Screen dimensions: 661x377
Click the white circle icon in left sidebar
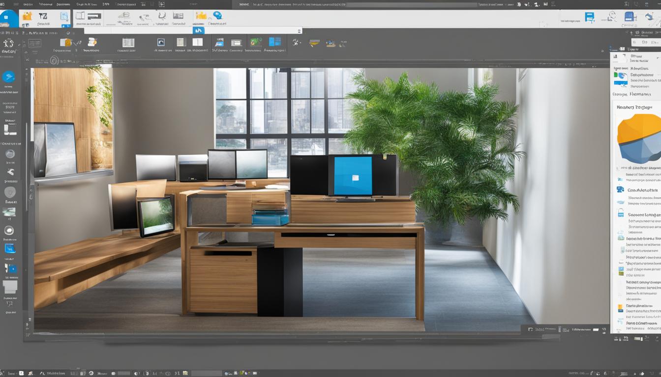[x=9, y=230]
